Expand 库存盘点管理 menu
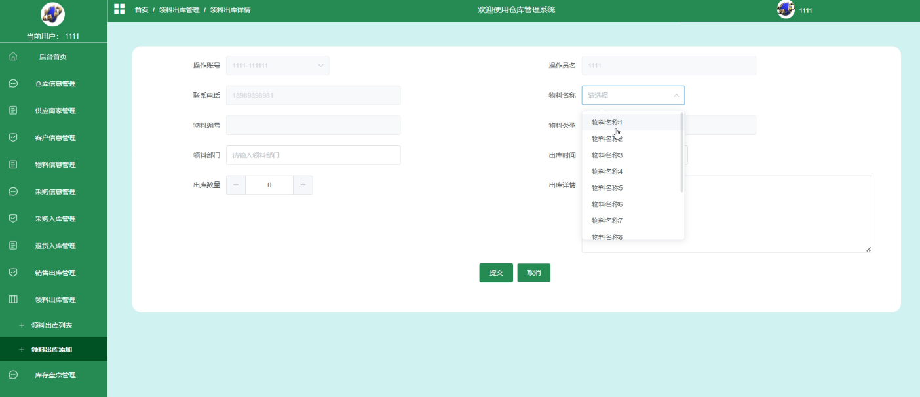920x397 pixels. point(54,375)
